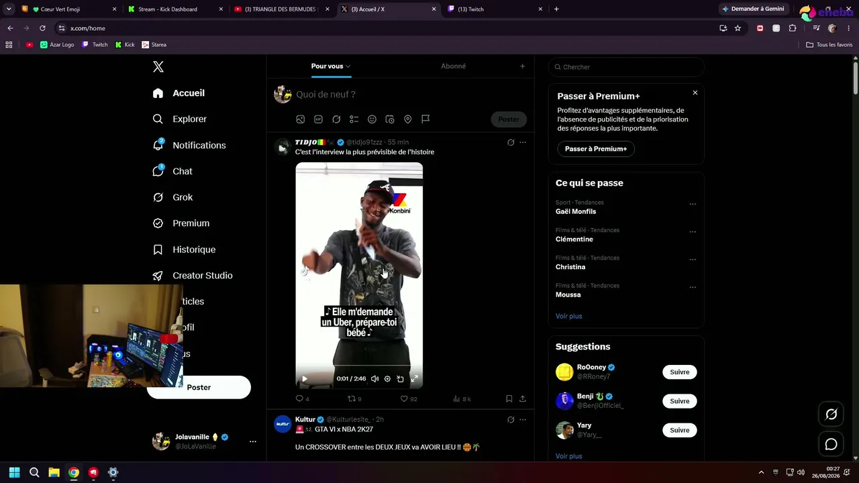The width and height of the screenshot is (859, 483).
Task: Open Grok from the sidebar
Action: 172,197
